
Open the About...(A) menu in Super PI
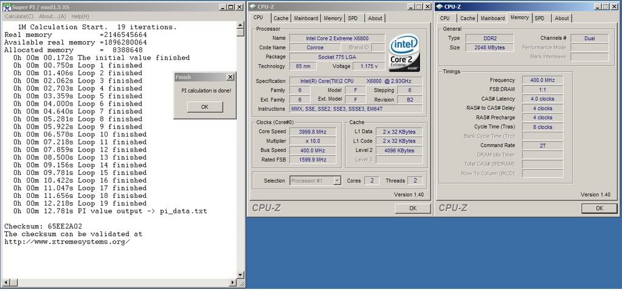(x=52, y=16)
